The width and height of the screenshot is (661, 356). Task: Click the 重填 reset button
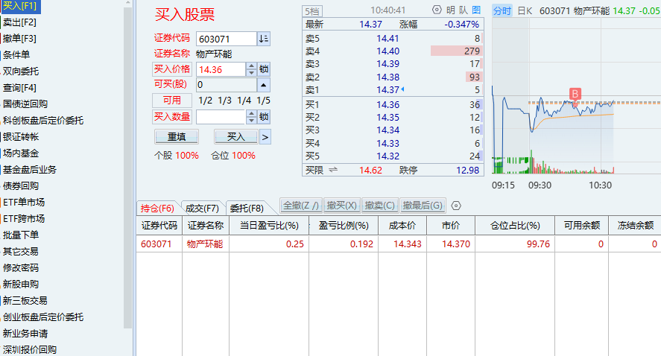(177, 137)
